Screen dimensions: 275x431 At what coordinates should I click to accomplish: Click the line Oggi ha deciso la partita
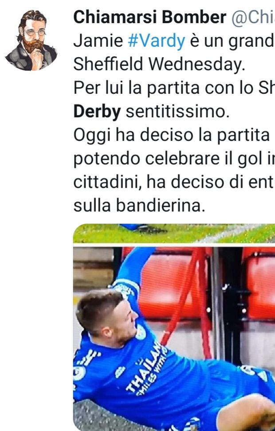point(172,136)
